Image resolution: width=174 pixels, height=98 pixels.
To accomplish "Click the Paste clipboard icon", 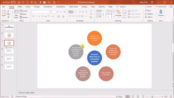I will pos(4,12).
